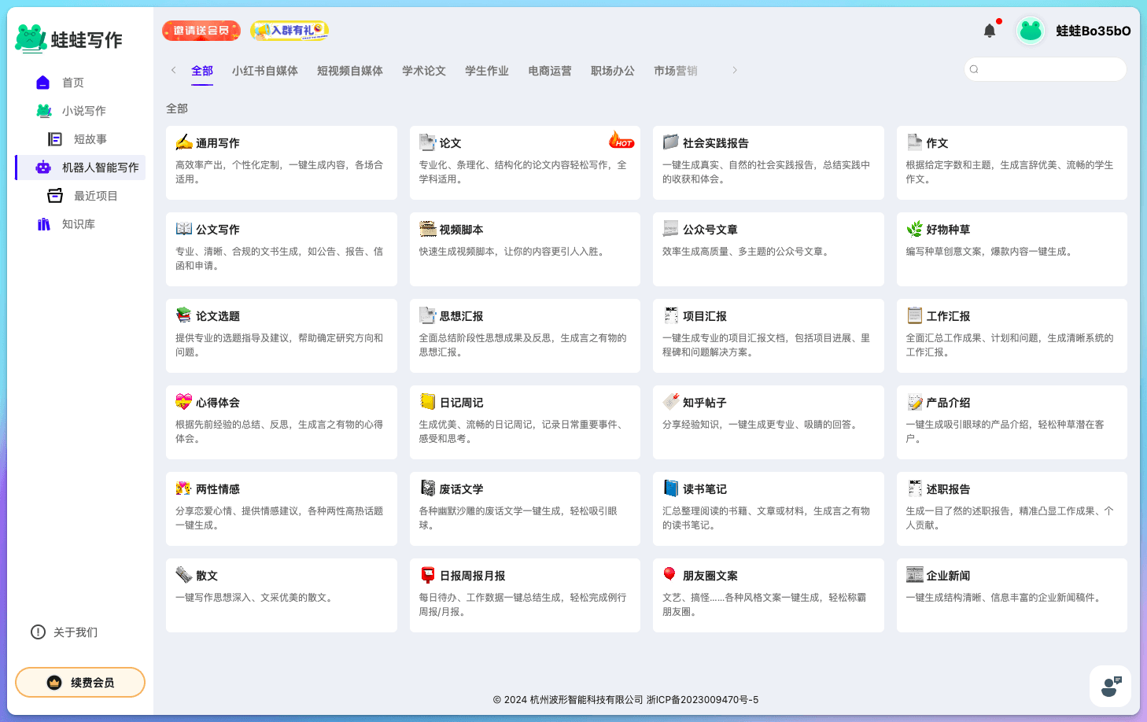
Task: Click the 续费会员 button
Action: 80,683
